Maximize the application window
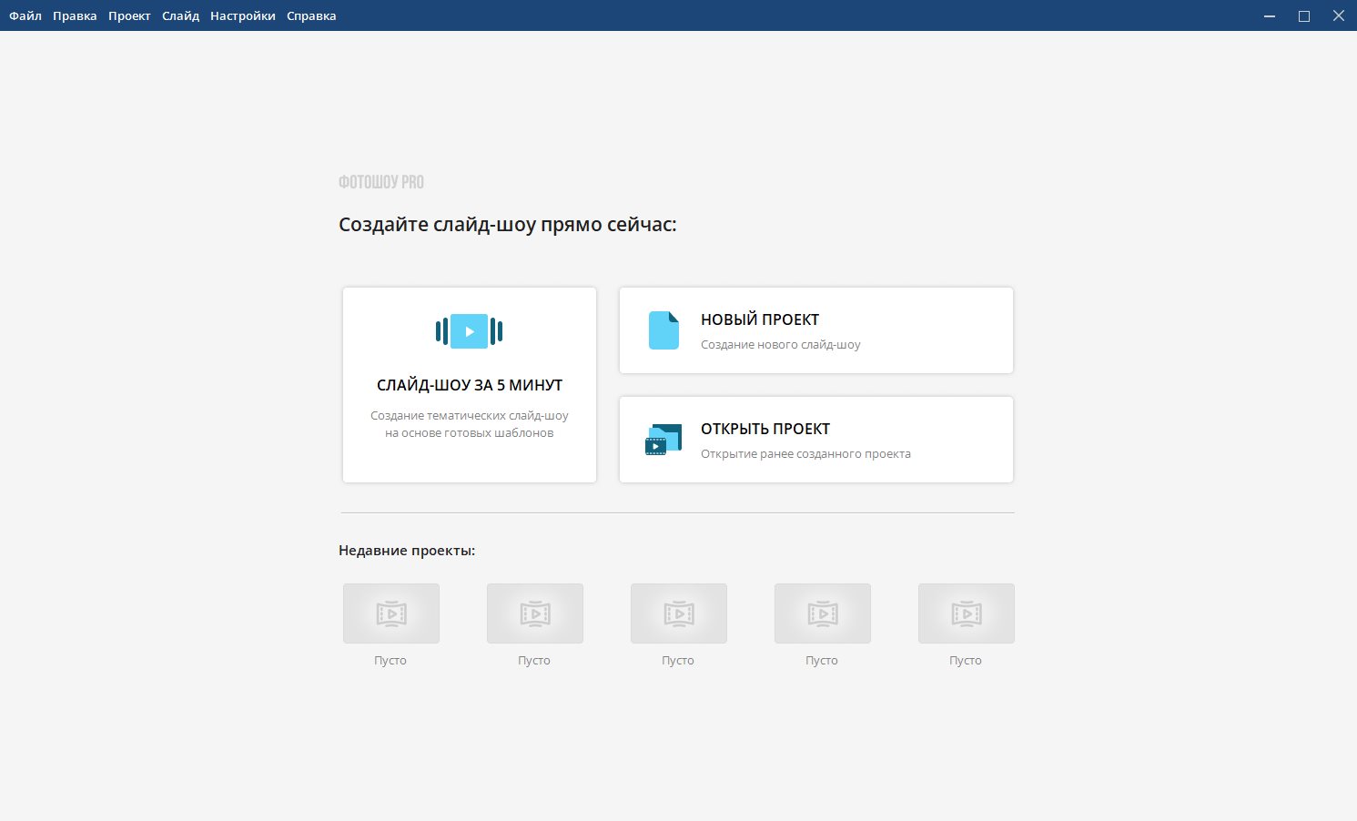 (x=1304, y=15)
